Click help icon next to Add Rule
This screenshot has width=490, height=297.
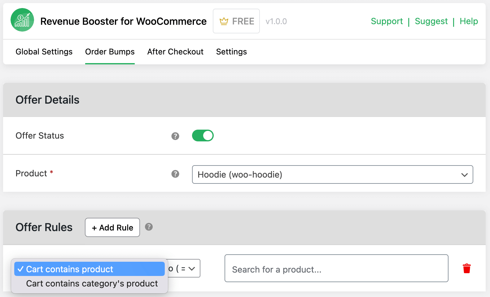point(149,227)
